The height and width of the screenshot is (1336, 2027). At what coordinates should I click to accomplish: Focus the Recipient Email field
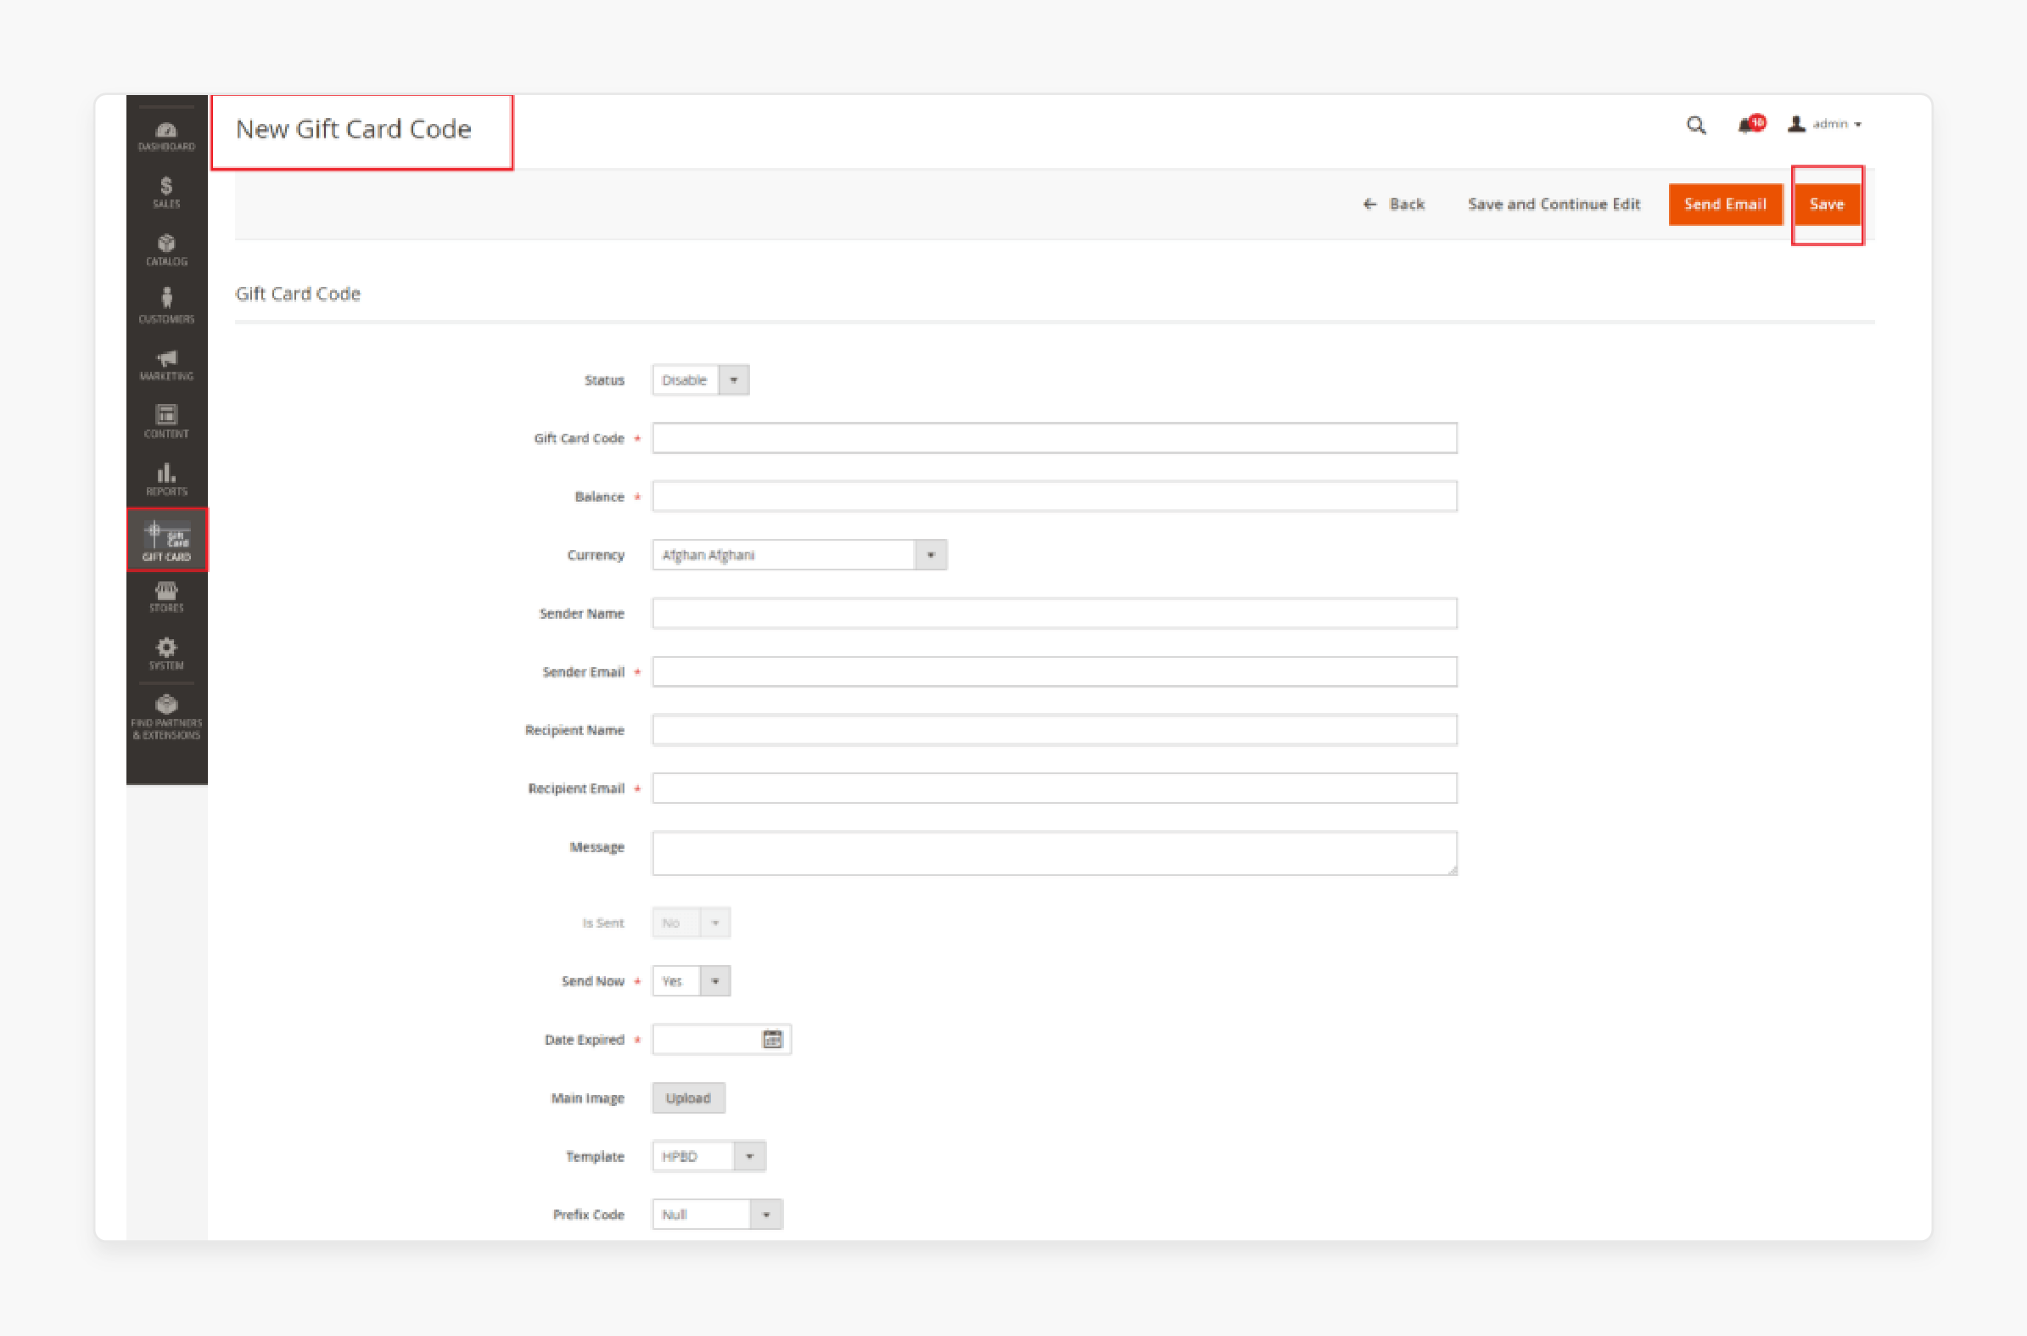pyautogui.click(x=1055, y=789)
